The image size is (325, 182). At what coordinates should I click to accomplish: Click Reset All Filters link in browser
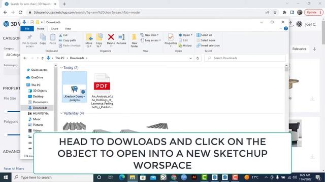(x=14, y=168)
